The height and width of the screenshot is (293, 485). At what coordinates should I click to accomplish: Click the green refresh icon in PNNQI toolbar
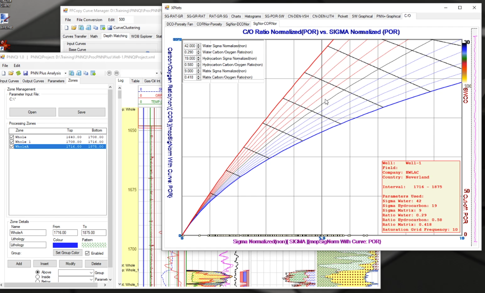(18, 73)
